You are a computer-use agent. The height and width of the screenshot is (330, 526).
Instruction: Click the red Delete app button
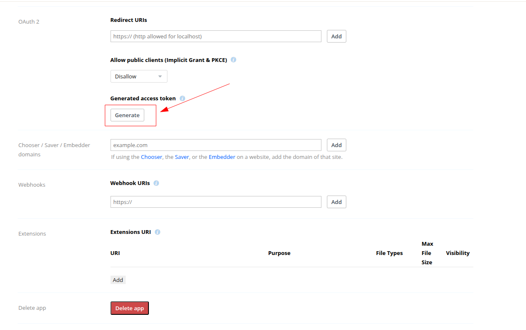pos(129,308)
